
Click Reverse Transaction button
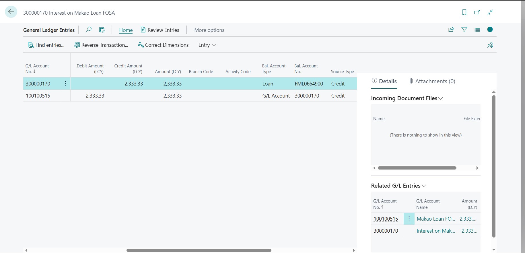tap(101, 45)
